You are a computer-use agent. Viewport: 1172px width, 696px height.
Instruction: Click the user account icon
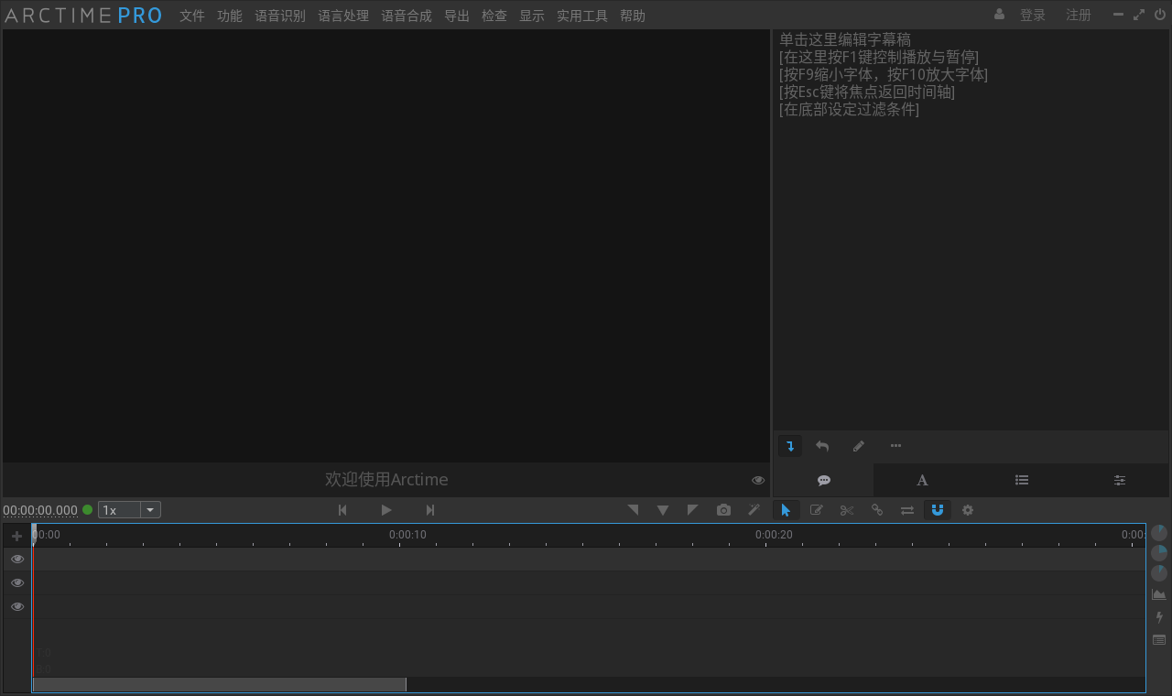(1000, 15)
